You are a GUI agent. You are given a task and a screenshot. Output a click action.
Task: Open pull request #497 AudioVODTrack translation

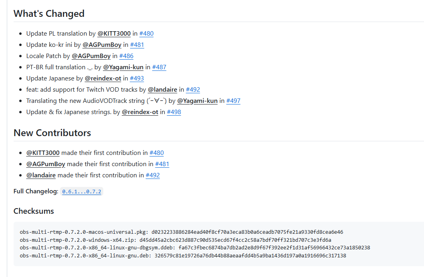tap(233, 101)
